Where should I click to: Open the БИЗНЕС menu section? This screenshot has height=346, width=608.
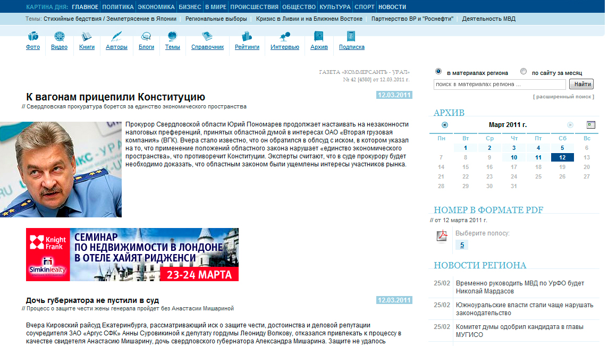[x=190, y=7]
